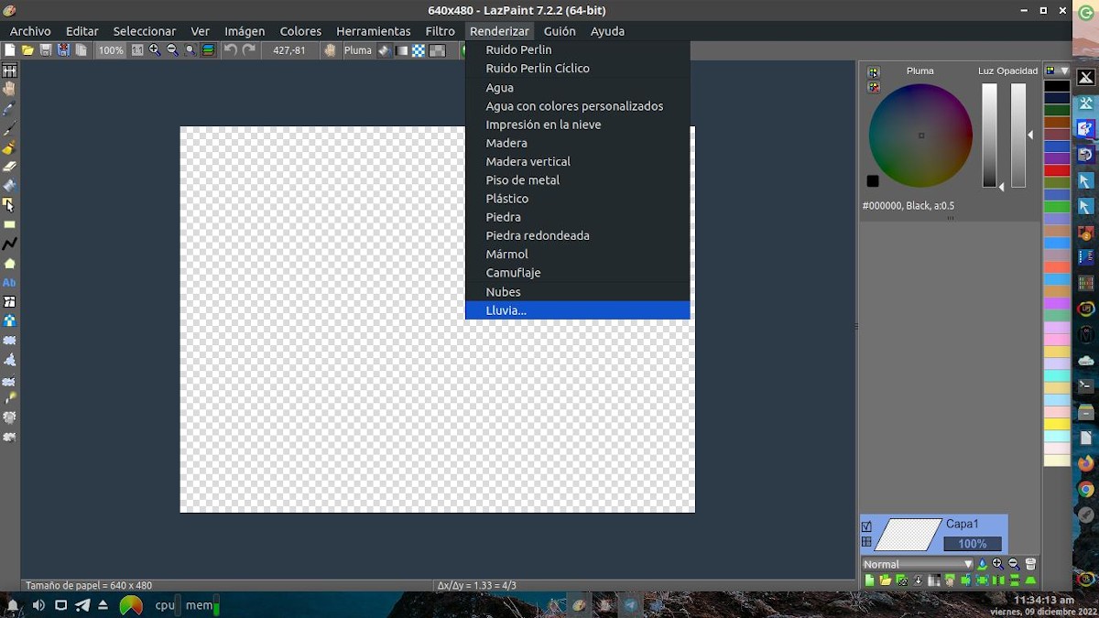Click the Opacidad opacity slider bar
Screen dimensions: 1099x618
[1017, 136]
